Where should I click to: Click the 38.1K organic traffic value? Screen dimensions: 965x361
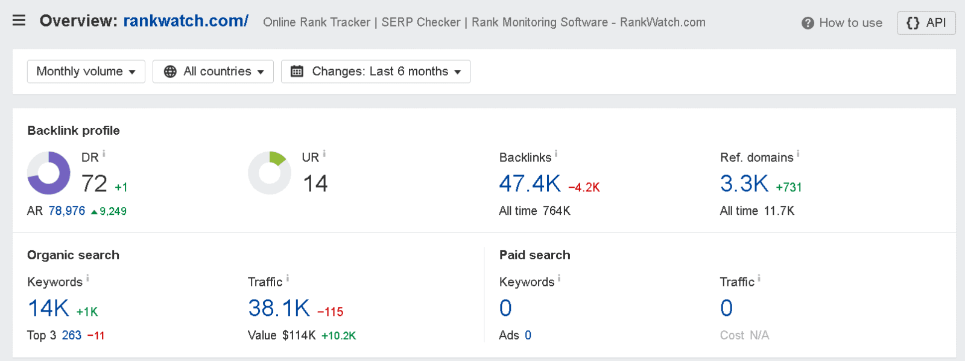[x=279, y=308]
